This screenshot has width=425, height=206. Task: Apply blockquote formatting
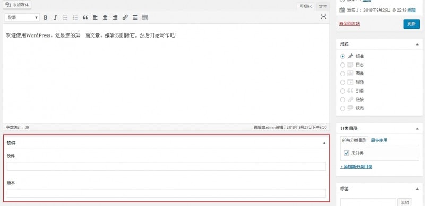click(85, 17)
